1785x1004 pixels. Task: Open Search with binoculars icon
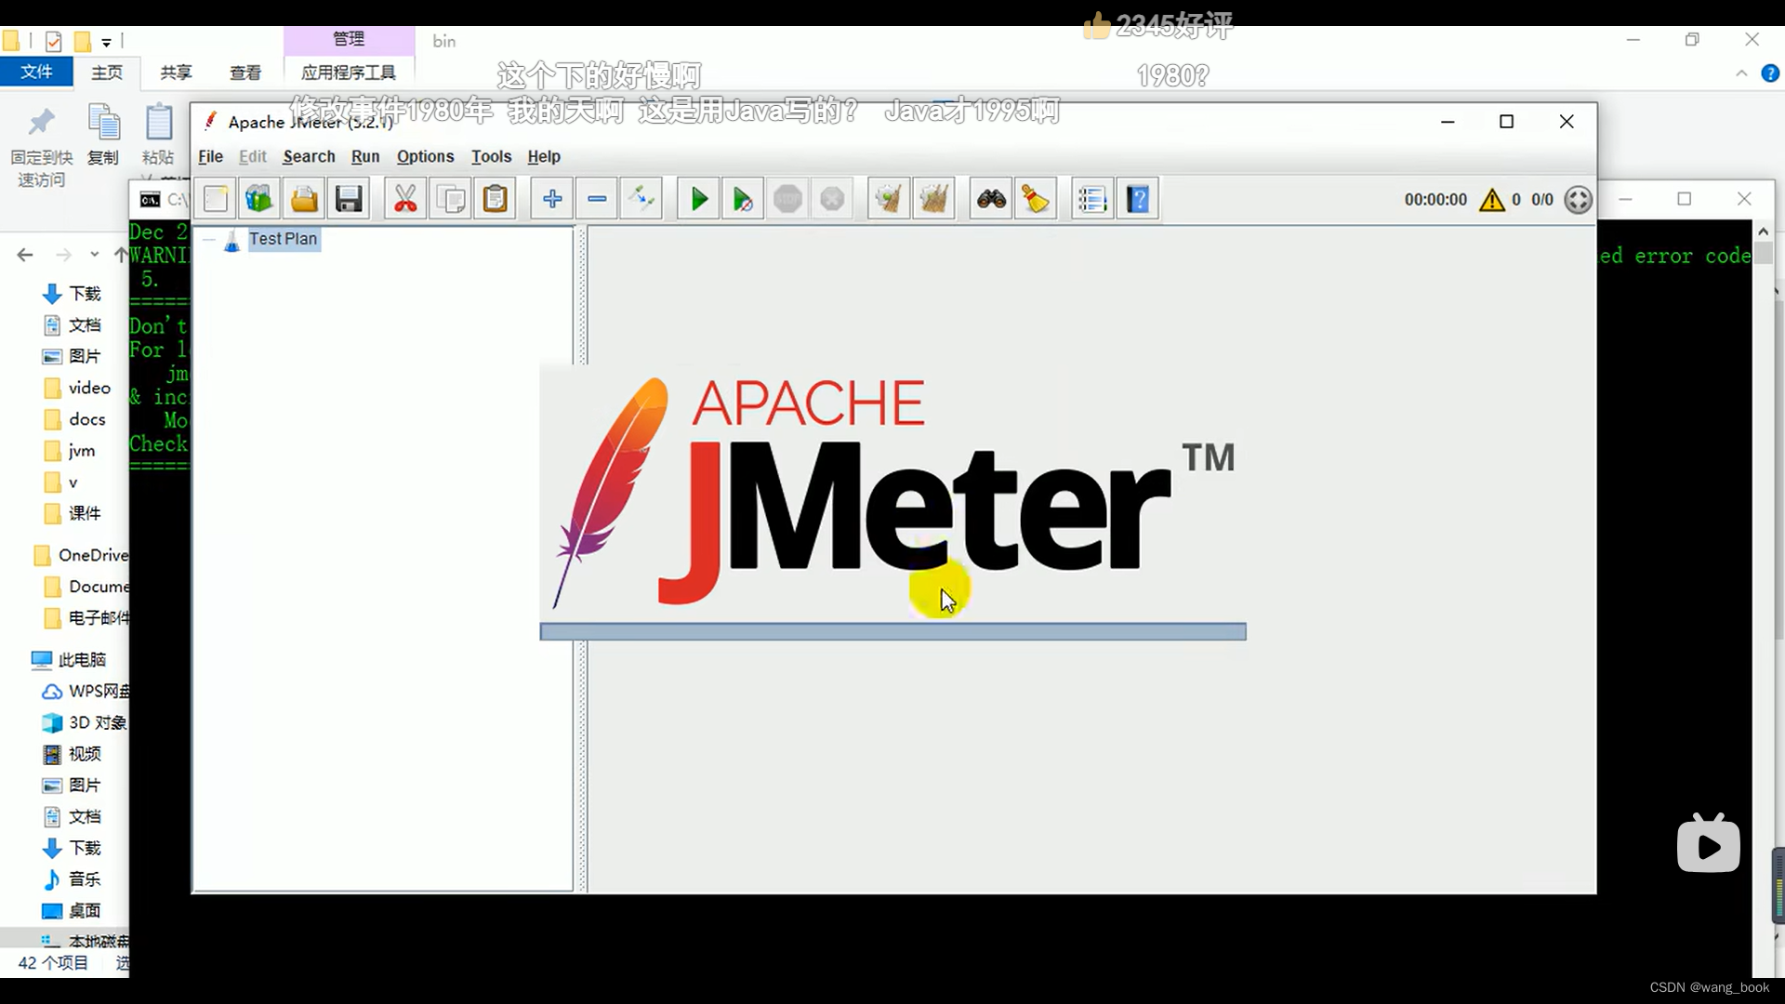click(991, 199)
